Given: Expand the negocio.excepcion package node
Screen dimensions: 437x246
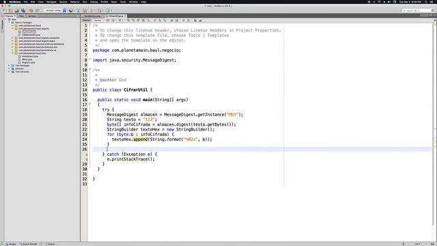Looking at the screenshot, I should 12,38.
